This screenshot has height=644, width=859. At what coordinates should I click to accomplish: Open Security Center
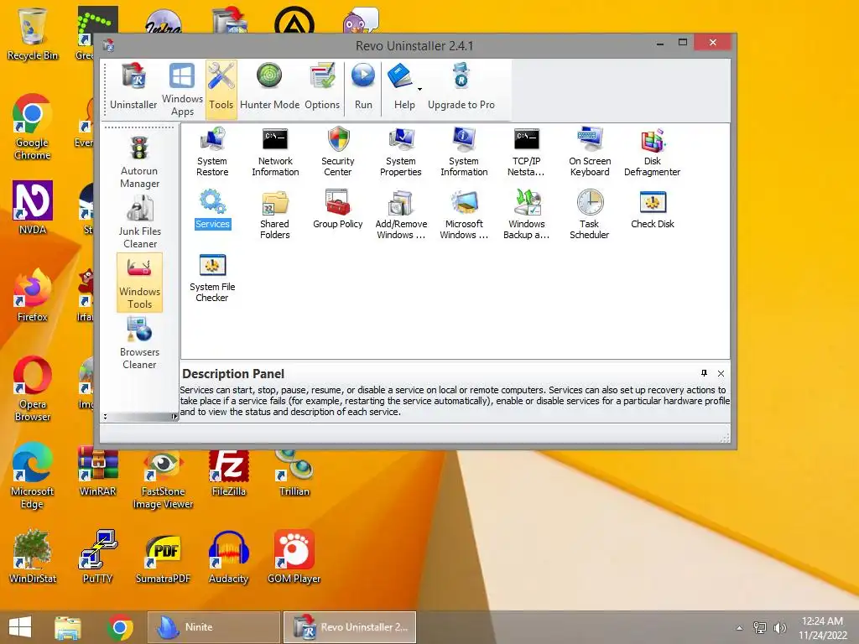click(338, 152)
